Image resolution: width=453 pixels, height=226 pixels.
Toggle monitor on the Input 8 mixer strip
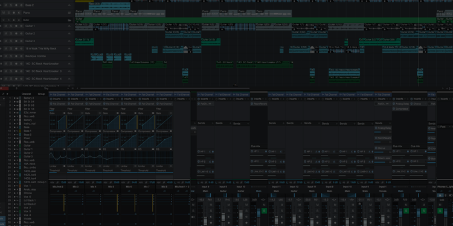pyautogui.click(x=211, y=217)
